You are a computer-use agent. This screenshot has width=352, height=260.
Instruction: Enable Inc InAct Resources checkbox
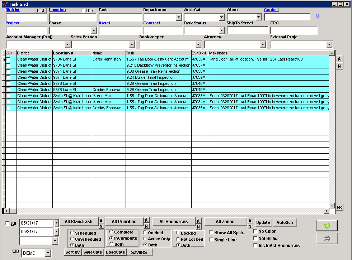tap(255, 245)
